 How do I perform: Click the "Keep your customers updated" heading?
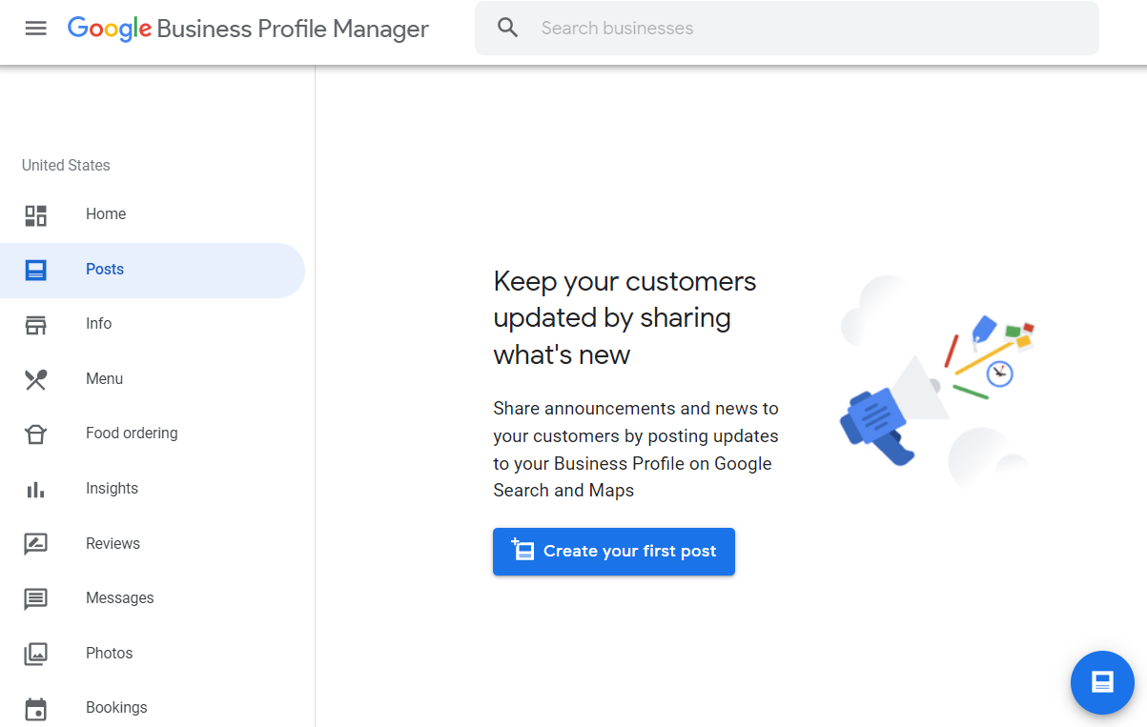625,318
